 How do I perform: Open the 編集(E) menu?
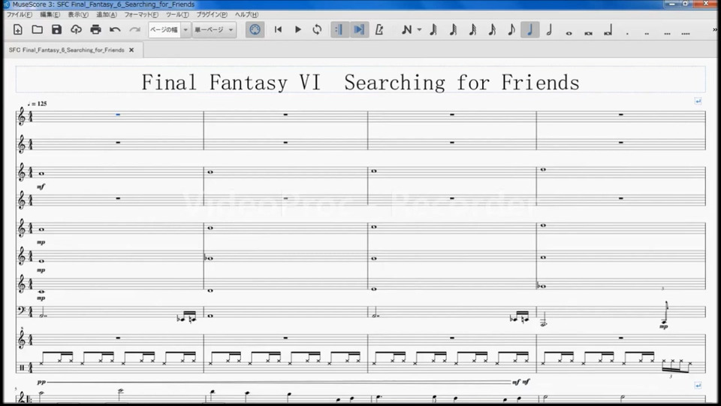(x=50, y=15)
